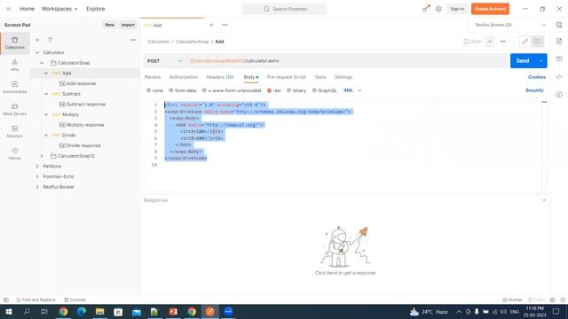Select the none body type
This screenshot has height=319, width=568.
(154, 90)
